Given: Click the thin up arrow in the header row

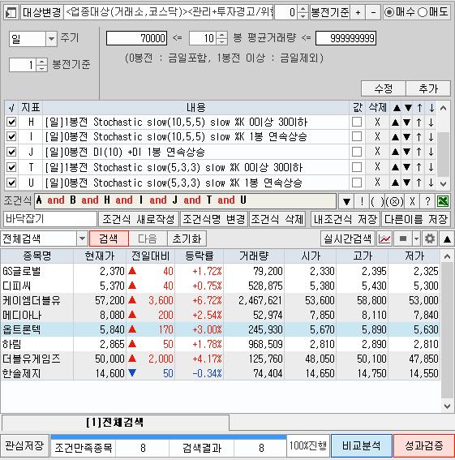Looking at the screenshot, I should (x=420, y=108).
